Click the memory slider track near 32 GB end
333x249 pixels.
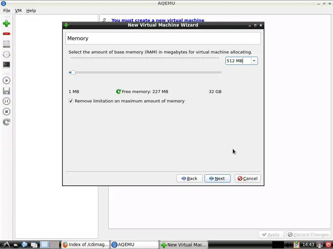click(219, 72)
